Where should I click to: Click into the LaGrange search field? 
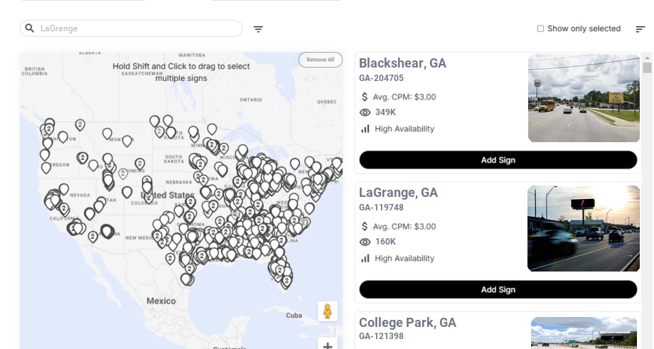pos(135,28)
